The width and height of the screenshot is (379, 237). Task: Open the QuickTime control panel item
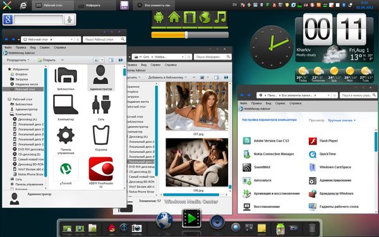coord(322,154)
